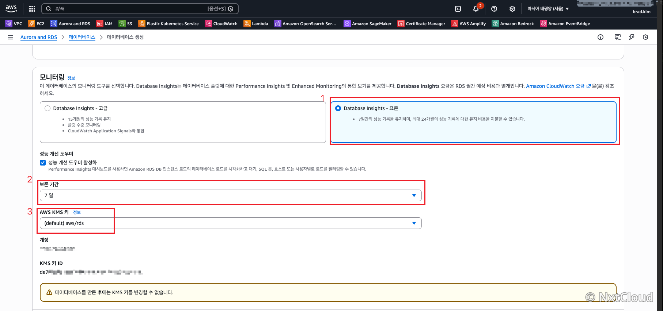
Task: Expand the Asia Pacific (Seoul) region dropdown
Action: point(548,9)
